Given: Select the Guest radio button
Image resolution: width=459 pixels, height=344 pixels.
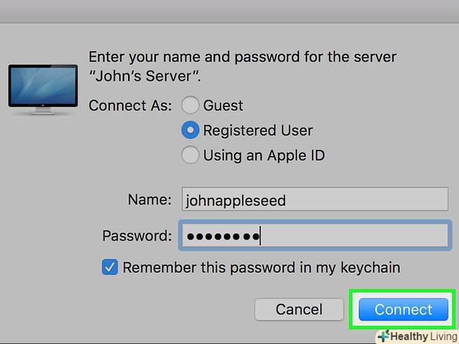Looking at the screenshot, I should (191, 105).
